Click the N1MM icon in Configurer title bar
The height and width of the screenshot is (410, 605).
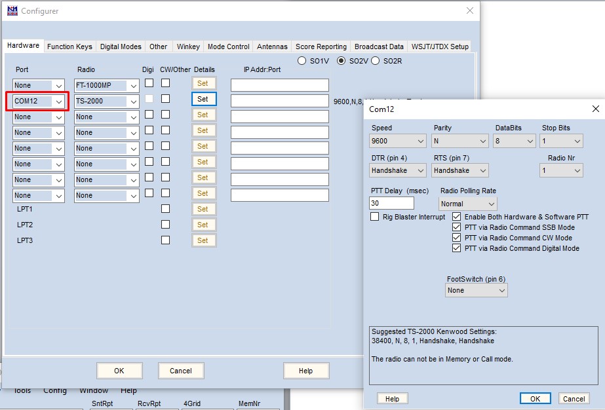click(12, 10)
